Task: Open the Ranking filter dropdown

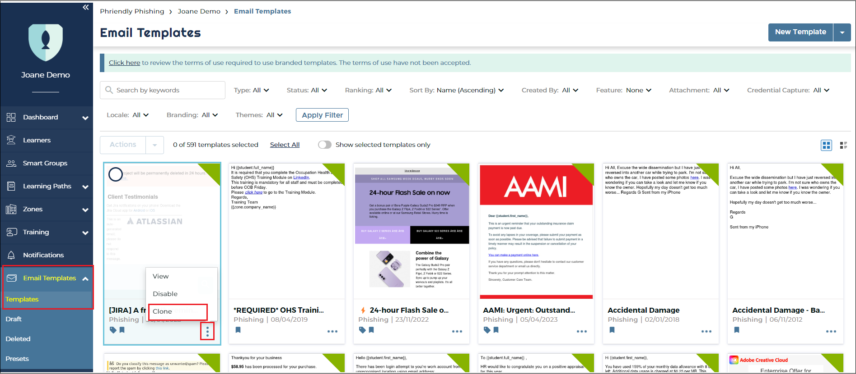Action: [x=368, y=90]
